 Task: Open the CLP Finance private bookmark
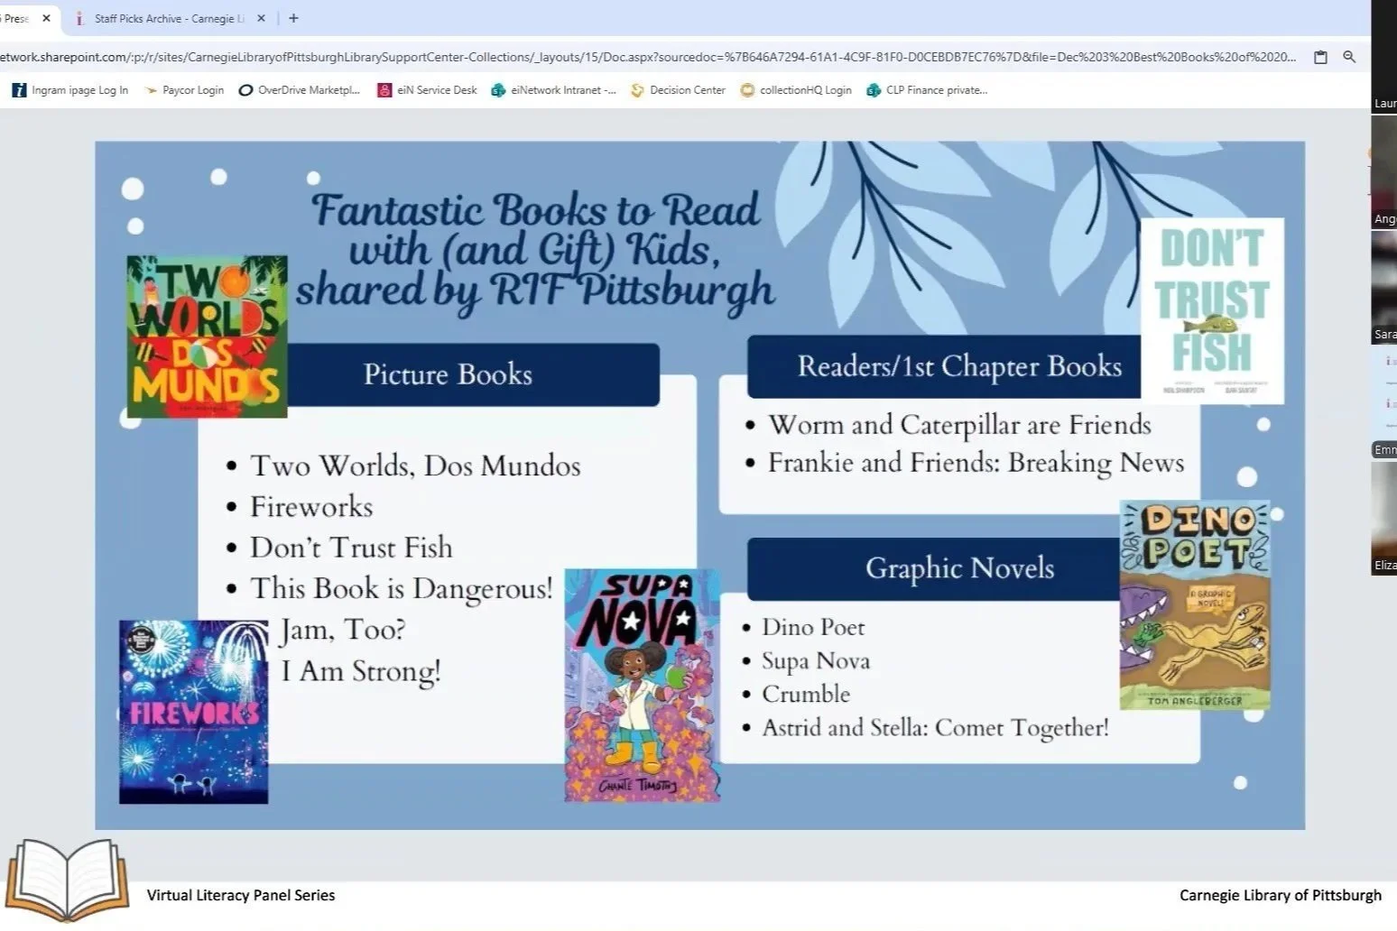pos(927,89)
